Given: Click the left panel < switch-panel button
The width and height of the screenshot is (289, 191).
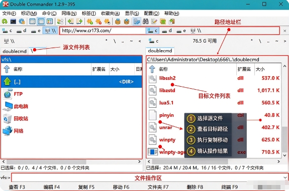Looking at the screenshot, I should click(x=140, y=41).
